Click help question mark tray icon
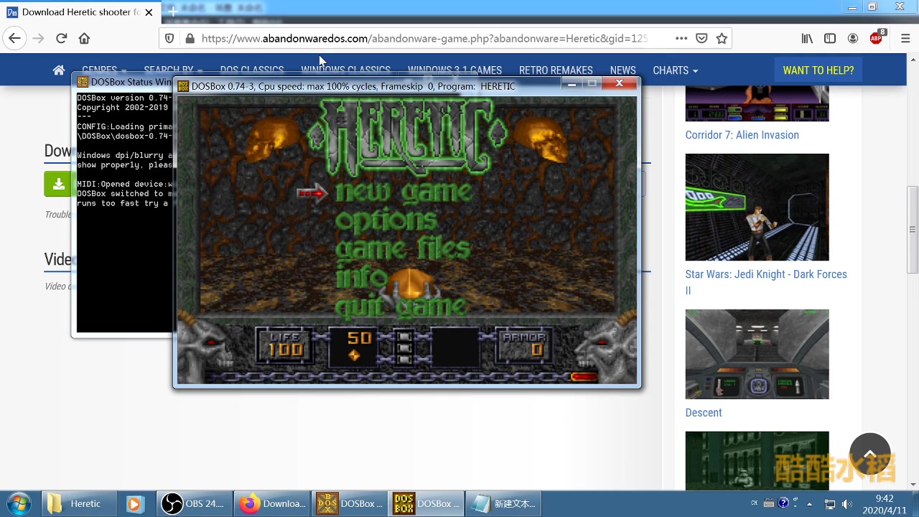 click(783, 503)
